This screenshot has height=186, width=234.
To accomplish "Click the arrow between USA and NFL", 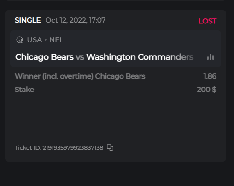I will pos(46,40).
